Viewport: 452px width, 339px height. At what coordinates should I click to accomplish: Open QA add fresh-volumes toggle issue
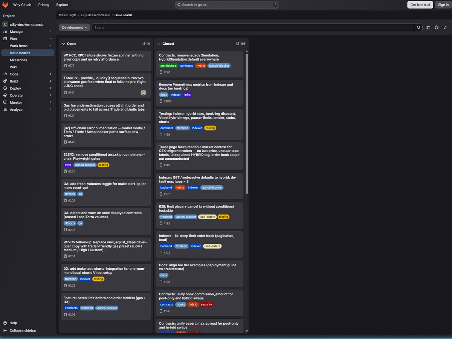(x=105, y=192)
